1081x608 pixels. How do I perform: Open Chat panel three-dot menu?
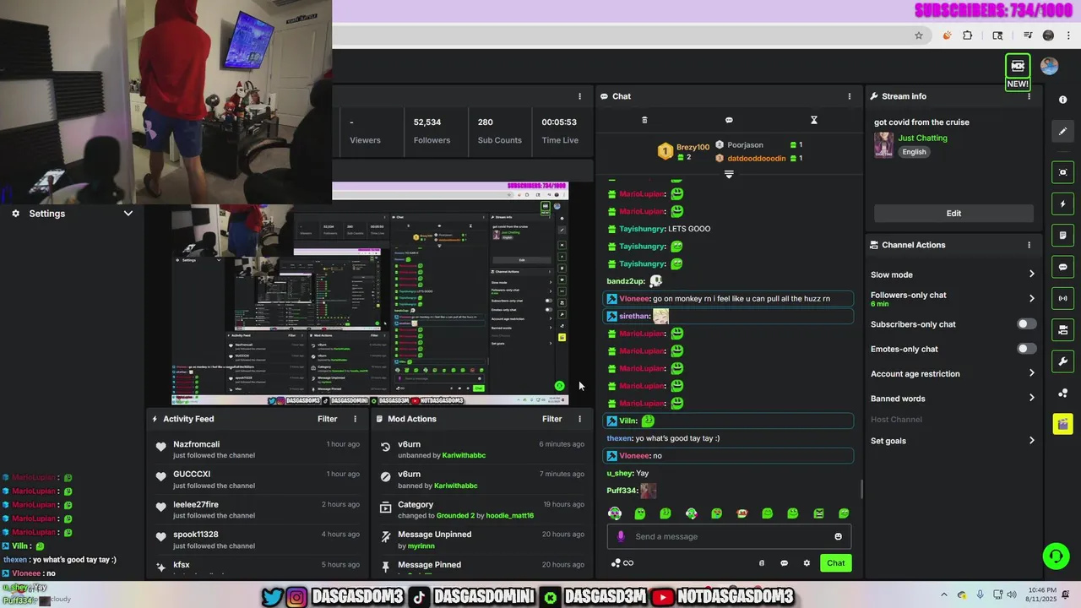pyautogui.click(x=850, y=96)
